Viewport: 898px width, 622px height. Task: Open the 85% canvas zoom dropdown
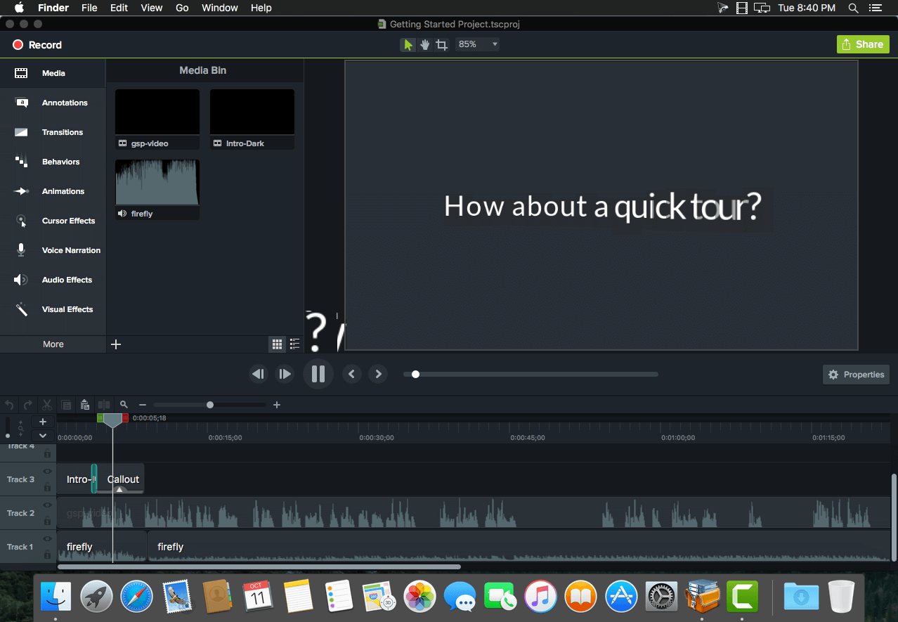477,44
